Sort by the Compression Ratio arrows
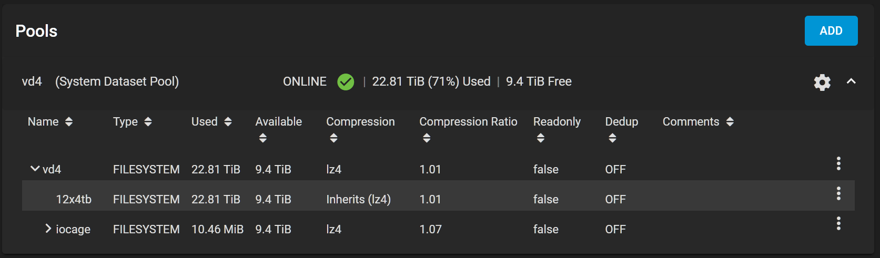Image resolution: width=880 pixels, height=258 pixels. [427, 138]
